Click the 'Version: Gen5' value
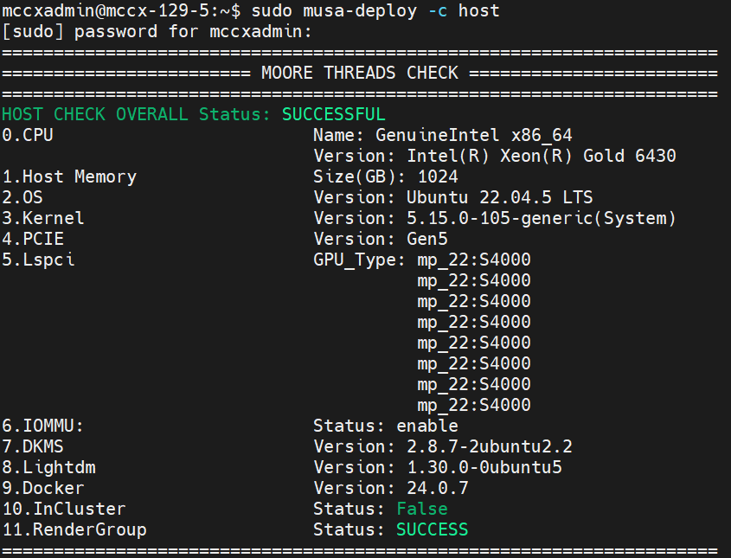 pos(381,239)
